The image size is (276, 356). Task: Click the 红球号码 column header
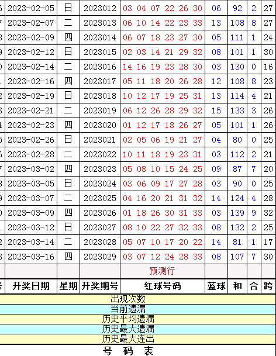tap(163, 286)
